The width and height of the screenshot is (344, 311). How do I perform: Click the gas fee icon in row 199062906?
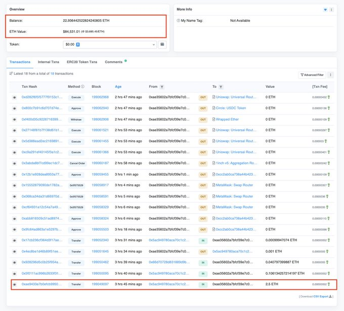click(x=329, y=119)
